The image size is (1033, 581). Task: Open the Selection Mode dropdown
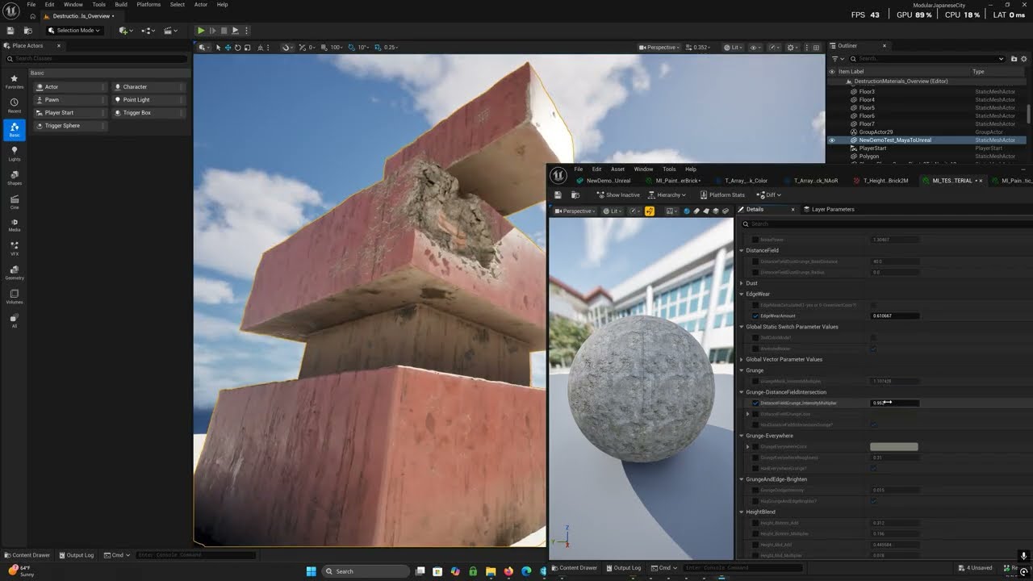coord(73,31)
